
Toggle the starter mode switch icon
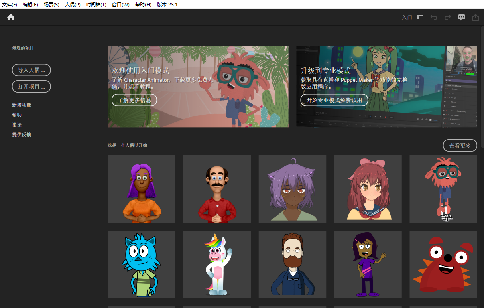click(420, 18)
